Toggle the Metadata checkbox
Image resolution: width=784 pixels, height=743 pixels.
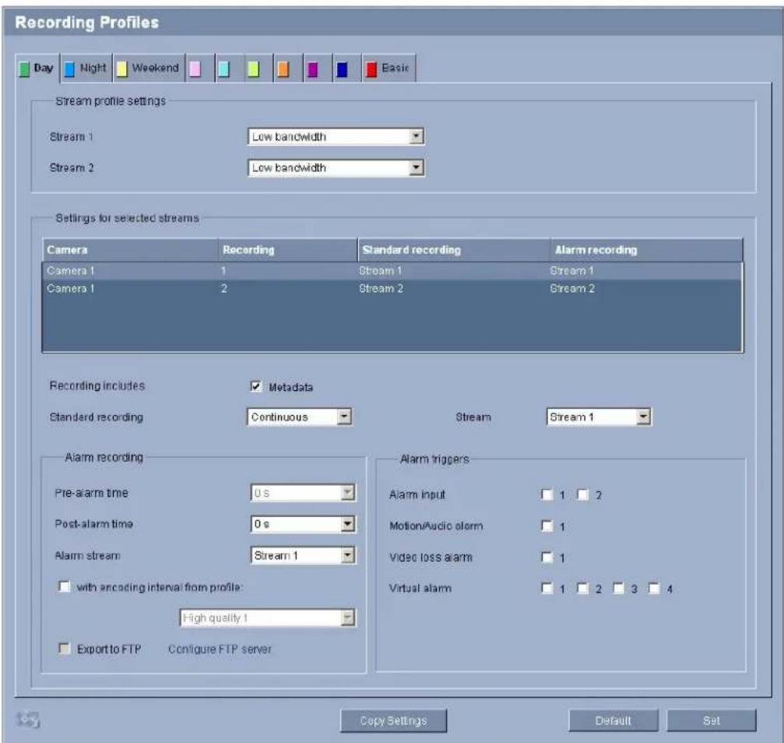point(255,386)
